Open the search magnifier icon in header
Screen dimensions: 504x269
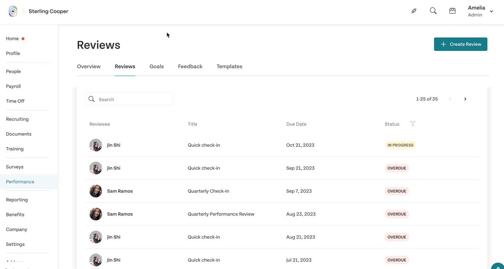433,11
